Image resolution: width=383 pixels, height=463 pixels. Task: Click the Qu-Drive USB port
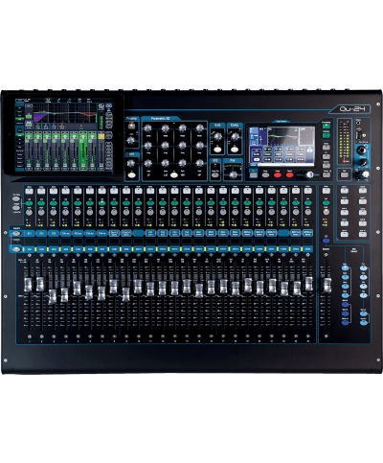coord(359,135)
